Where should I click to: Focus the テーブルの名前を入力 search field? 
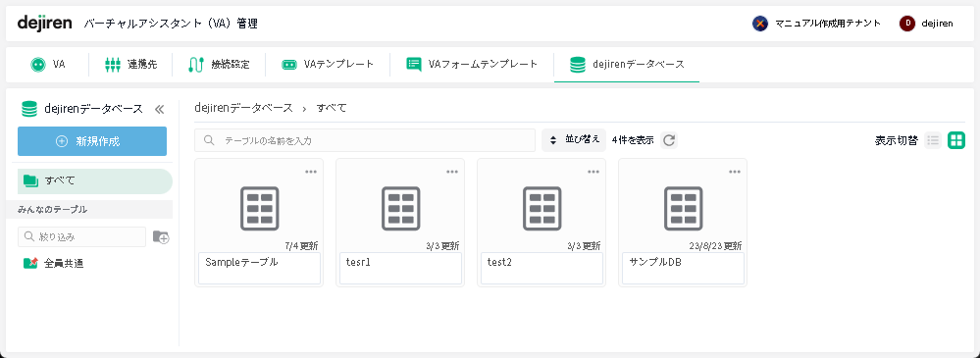point(365,140)
